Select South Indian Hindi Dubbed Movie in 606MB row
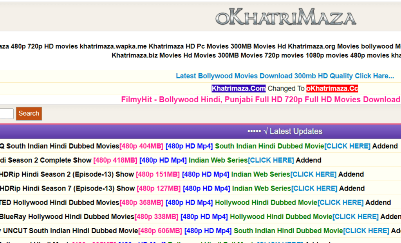The height and width of the screenshot is (243, 401). pos(289,231)
